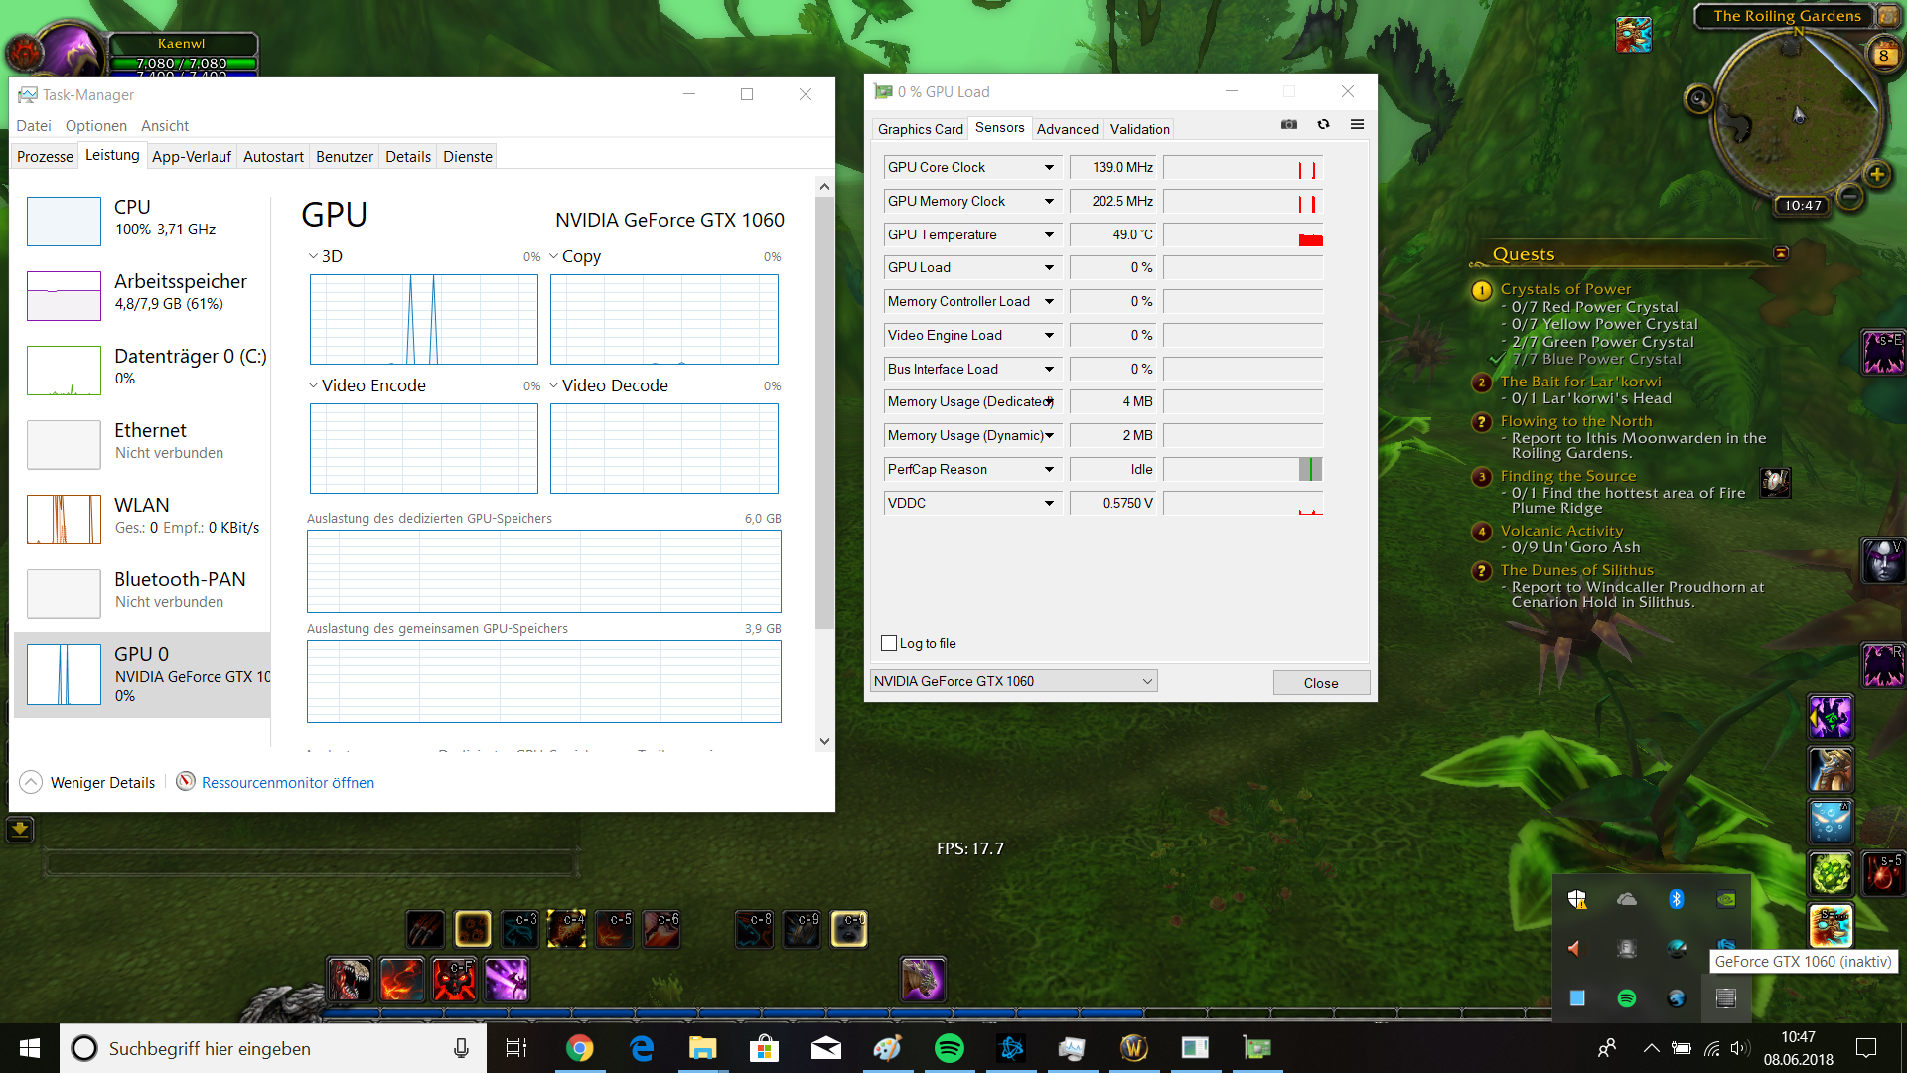Screen dimensions: 1907x1073
Task: Switch to GPU-Z Advanced tab
Action: (x=1067, y=129)
